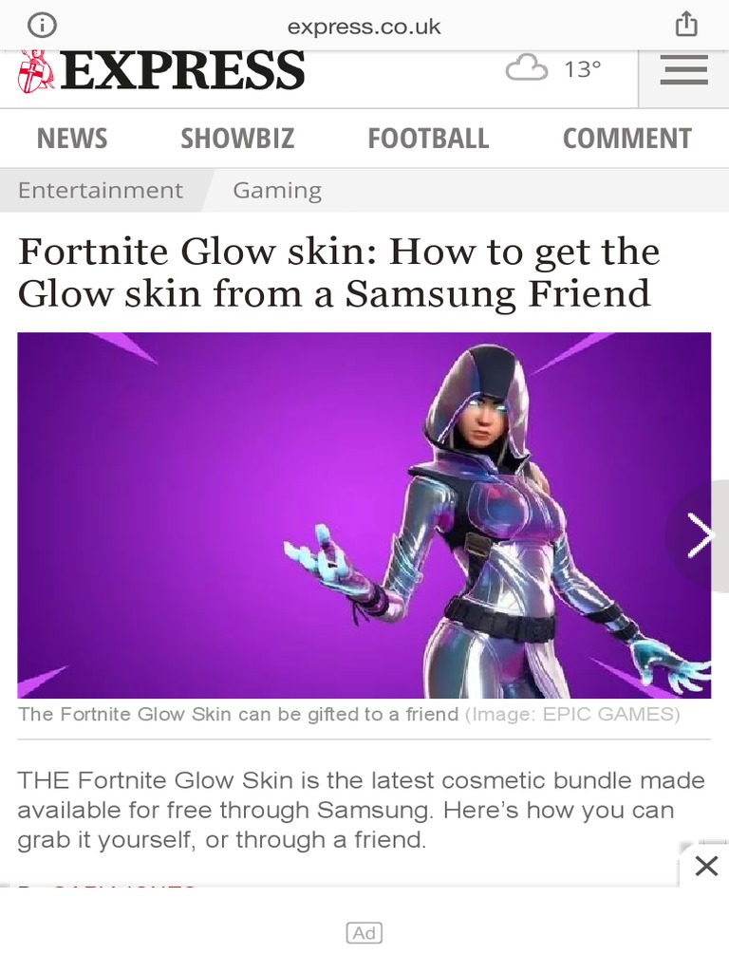Tap the express.co.uk address bar

(x=364, y=27)
